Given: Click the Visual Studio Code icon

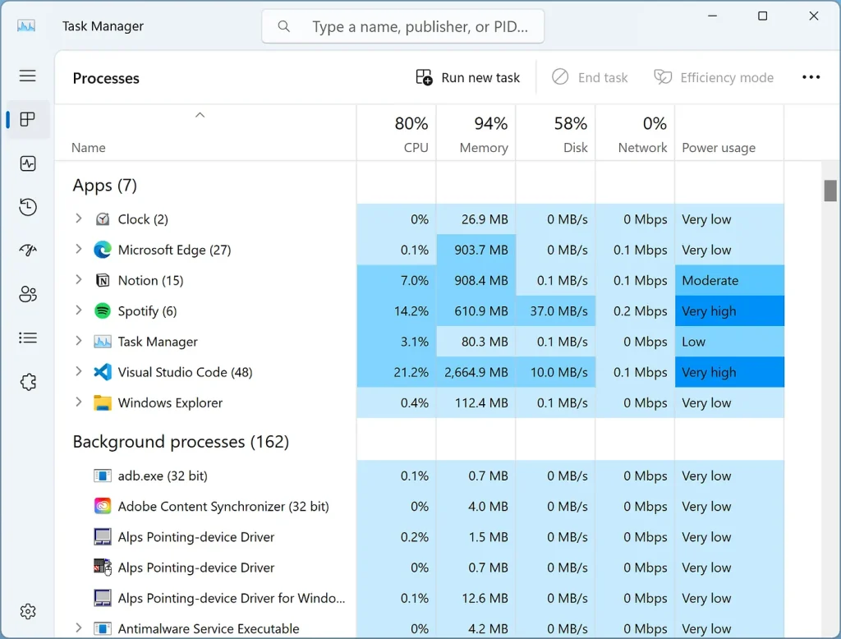Looking at the screenshot, I should tap(103, 372).
